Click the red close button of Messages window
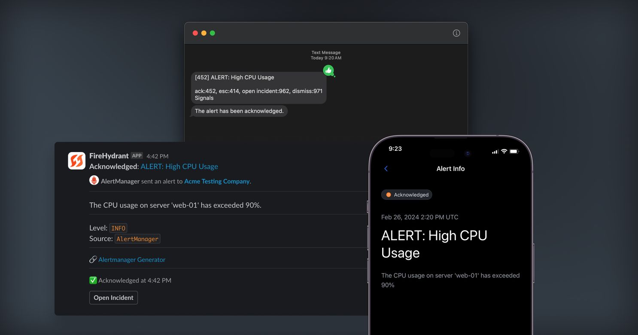Image resolution: width=638 pixels, height=335 pixels. point(195,33)
